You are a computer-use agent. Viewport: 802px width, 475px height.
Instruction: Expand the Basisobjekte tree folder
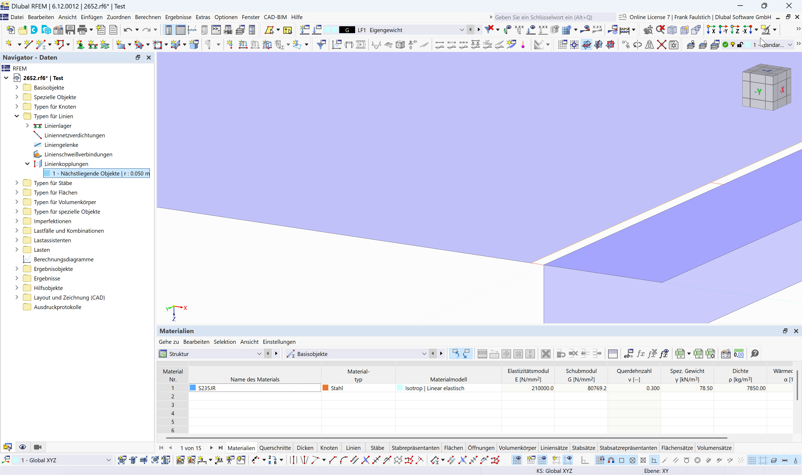pos(17,87)
